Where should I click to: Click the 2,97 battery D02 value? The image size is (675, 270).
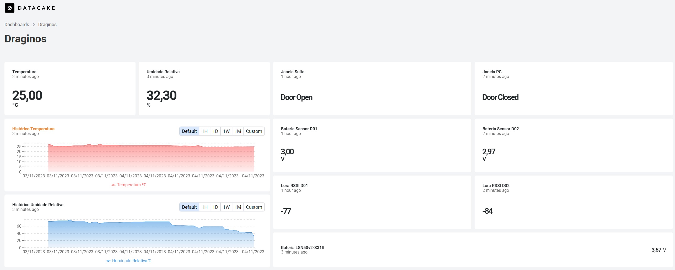coord(489,152)
